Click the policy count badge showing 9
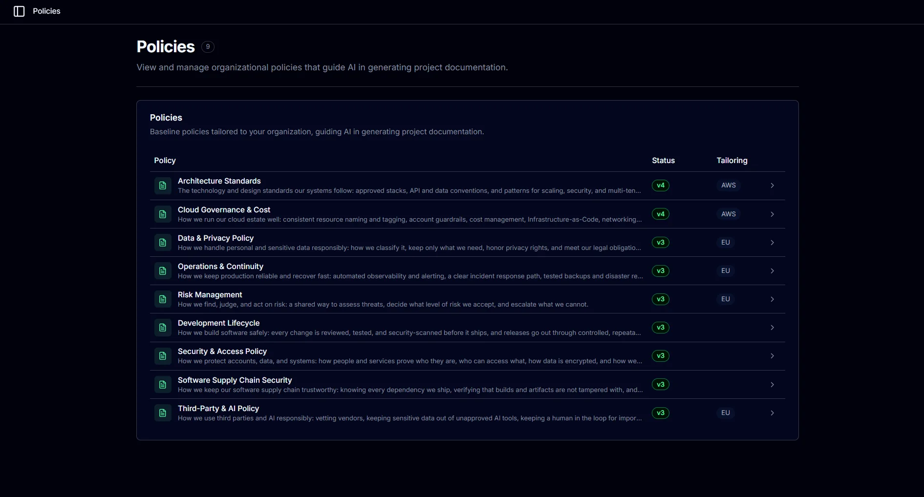 point(208,47)
